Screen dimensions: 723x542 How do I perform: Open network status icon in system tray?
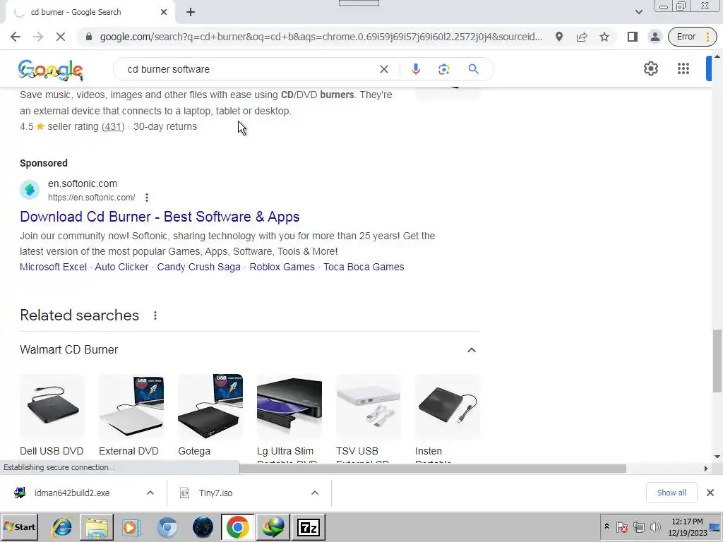638,526
